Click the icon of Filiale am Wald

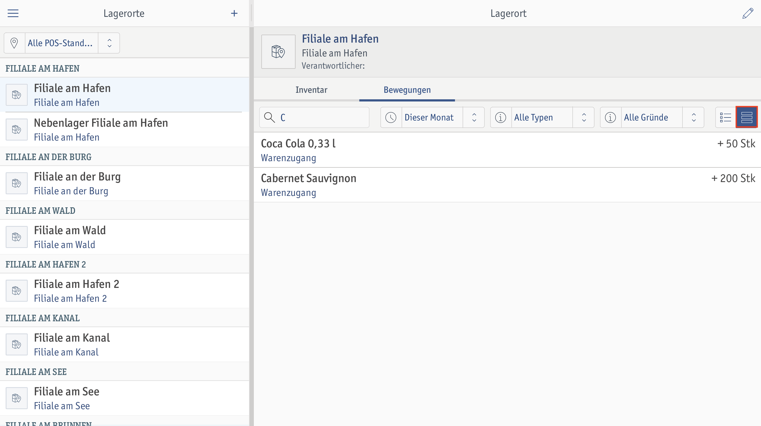tap(17, 237)
